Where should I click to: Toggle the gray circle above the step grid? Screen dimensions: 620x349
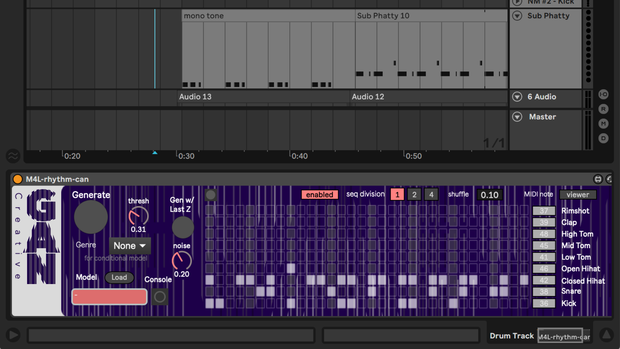(211, 195)
